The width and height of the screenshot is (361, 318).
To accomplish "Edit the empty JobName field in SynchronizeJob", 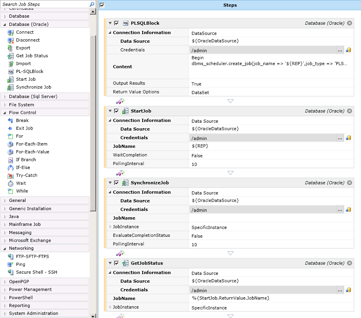I will pos(271,218).
